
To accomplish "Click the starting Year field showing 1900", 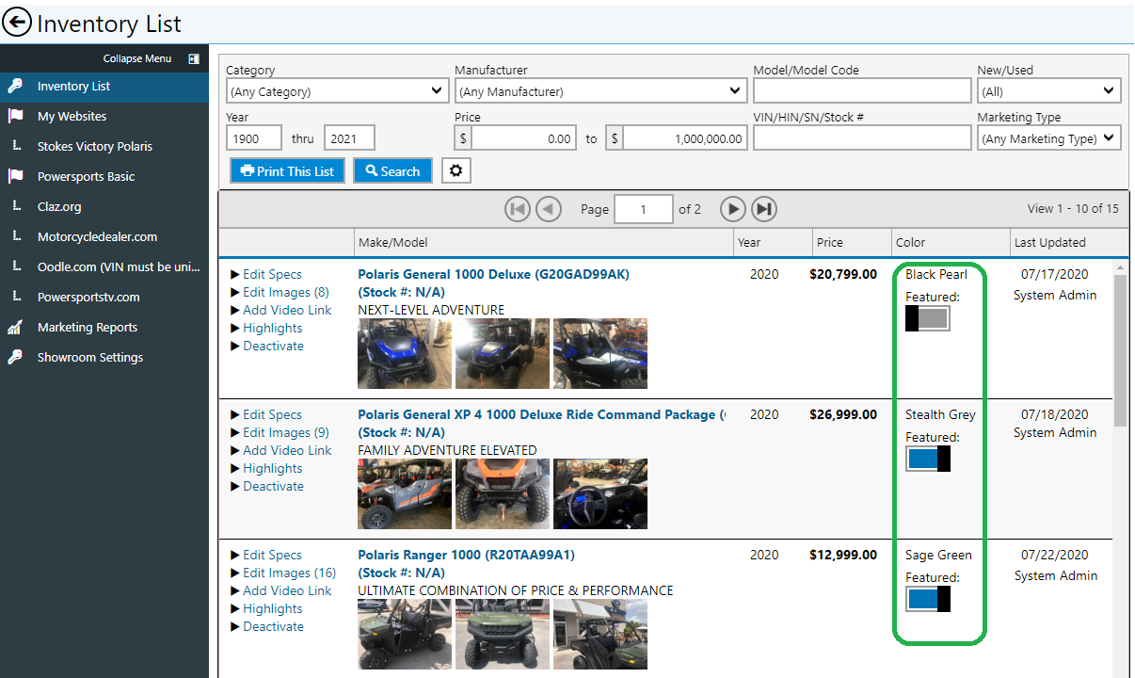I will [x=254, y=138].
